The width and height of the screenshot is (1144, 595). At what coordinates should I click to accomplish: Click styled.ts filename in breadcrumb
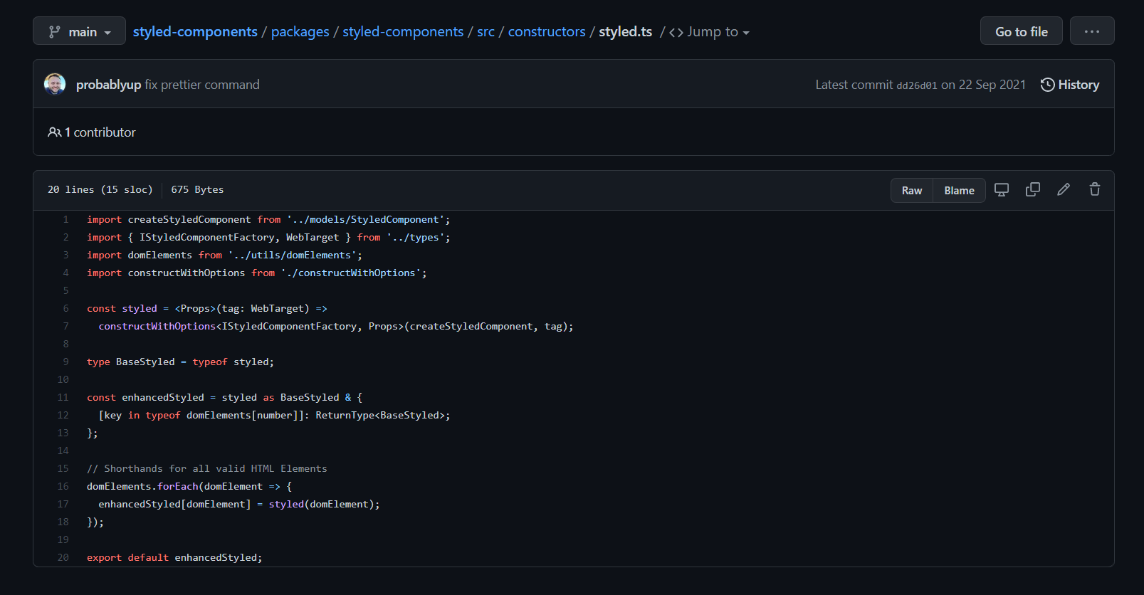(626, 32)
